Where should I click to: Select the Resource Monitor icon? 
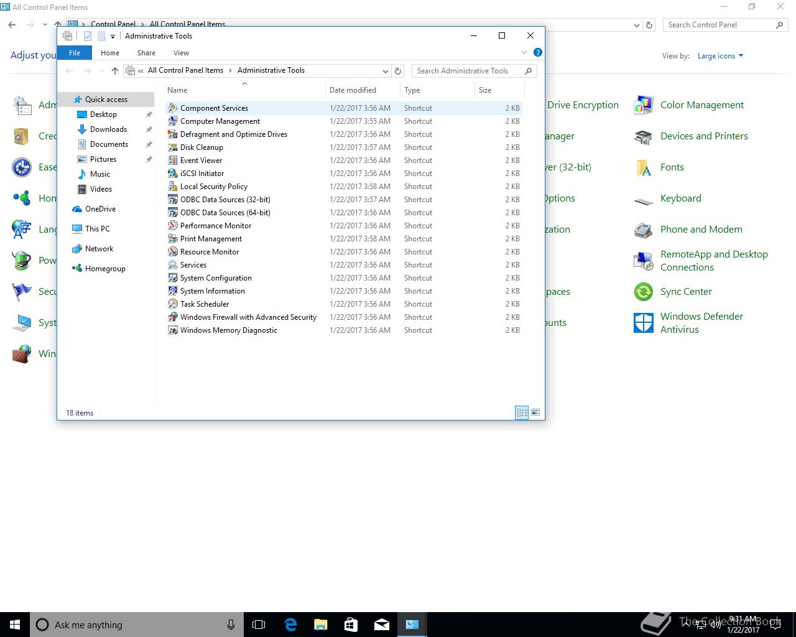pyautogui.click(x=173, y=252)
